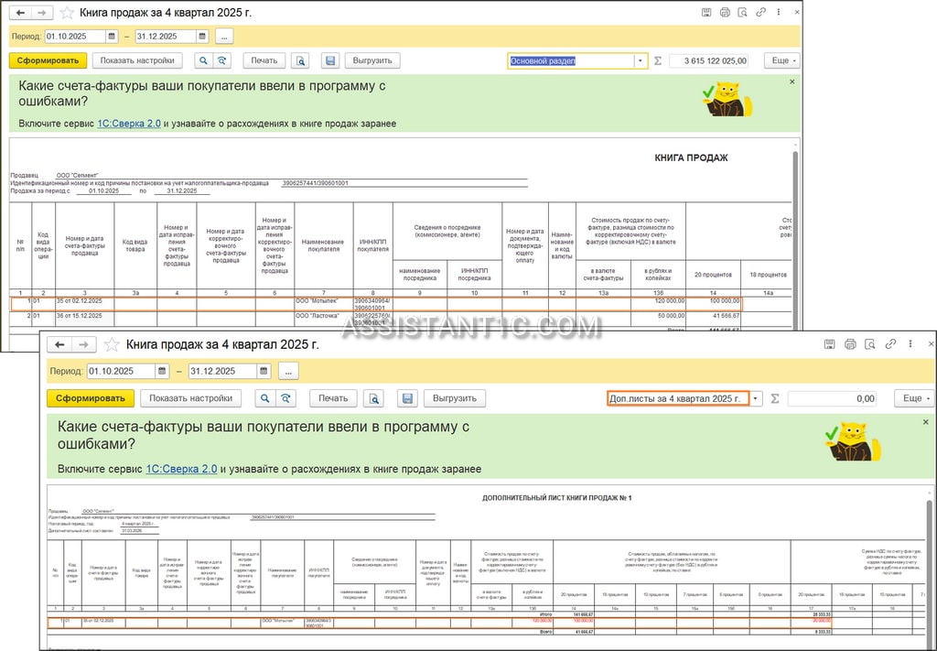Click the favorites star in top window
The width and height of the screenshot is (937, 651).
67,13
